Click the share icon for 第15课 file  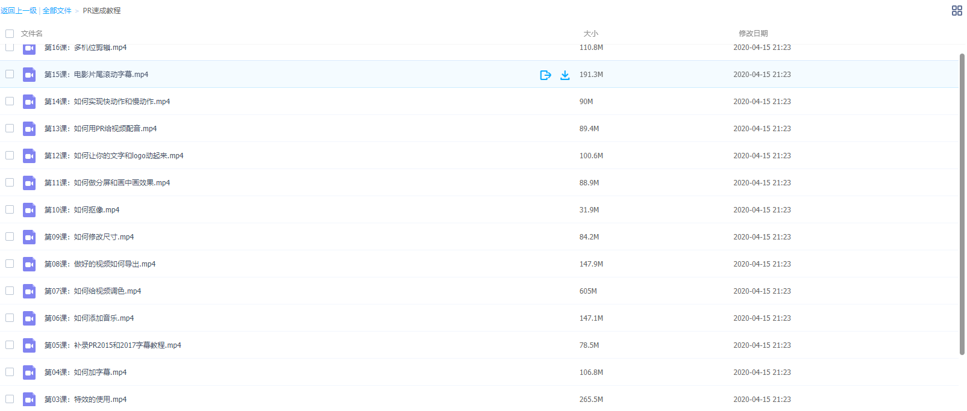(545, 75)
